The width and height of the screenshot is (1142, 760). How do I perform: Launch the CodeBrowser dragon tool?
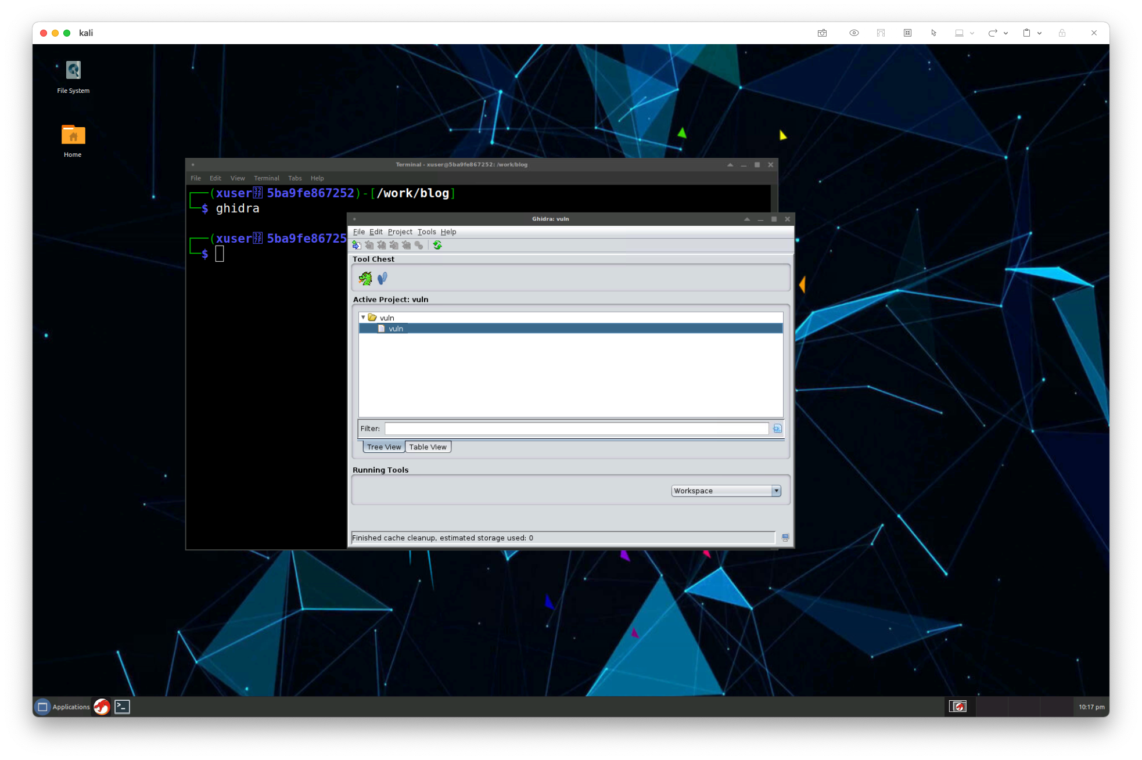(365, 278)
